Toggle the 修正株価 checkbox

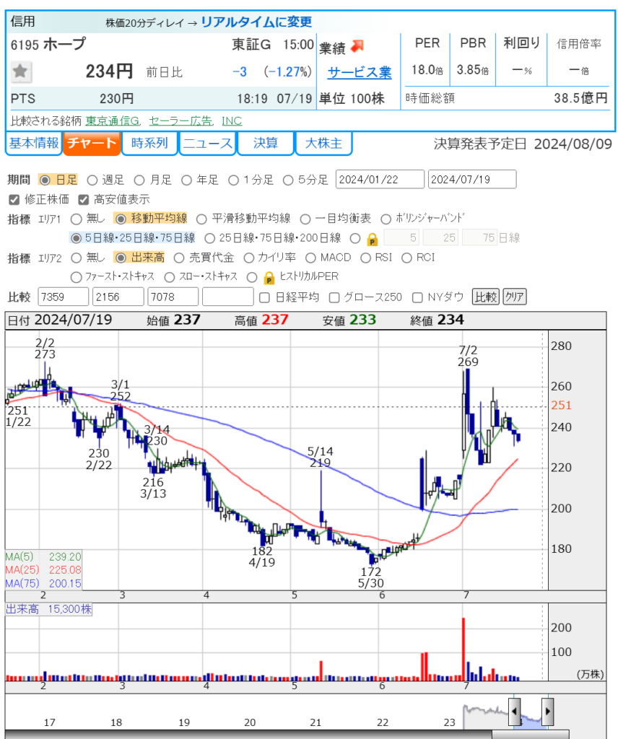click(14, 199)
